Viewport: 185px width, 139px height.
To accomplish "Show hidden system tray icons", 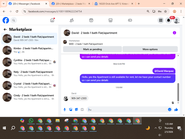I will [156, 128].
